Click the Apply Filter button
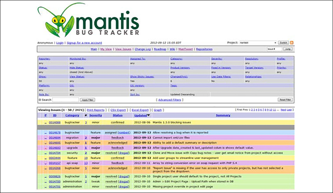Viewport: 333px width, 193px height. tap(88, 100)
